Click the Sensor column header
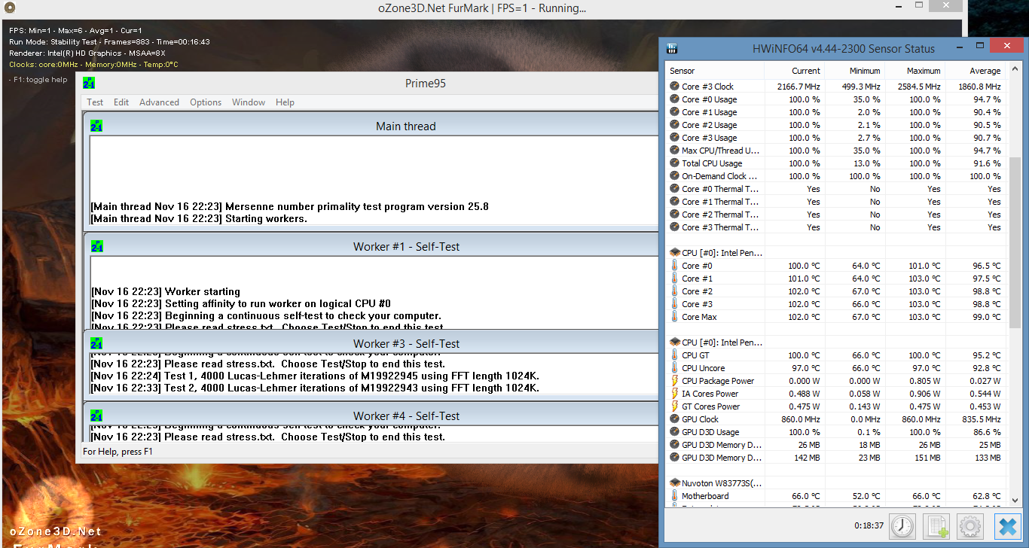1029x548 pixels. tap(716, 71)
